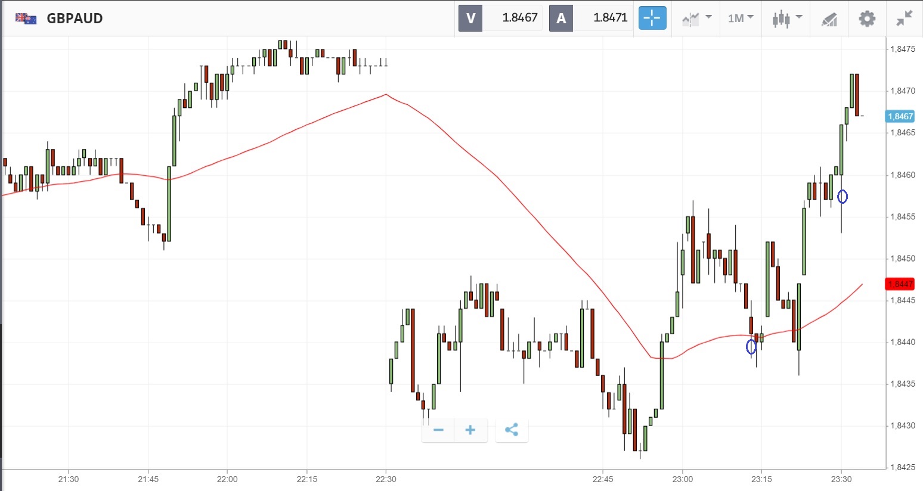Expand the 1M timeframe dropdown

(x=741, y=18)
